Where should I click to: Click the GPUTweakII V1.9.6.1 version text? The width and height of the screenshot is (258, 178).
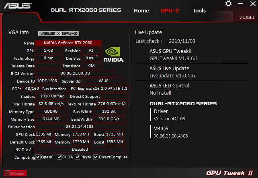click(174, 59)
